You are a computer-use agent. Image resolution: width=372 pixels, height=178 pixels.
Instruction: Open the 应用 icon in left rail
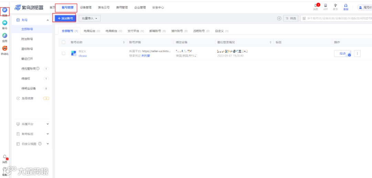pyautogui.click(x=4, y=36)
